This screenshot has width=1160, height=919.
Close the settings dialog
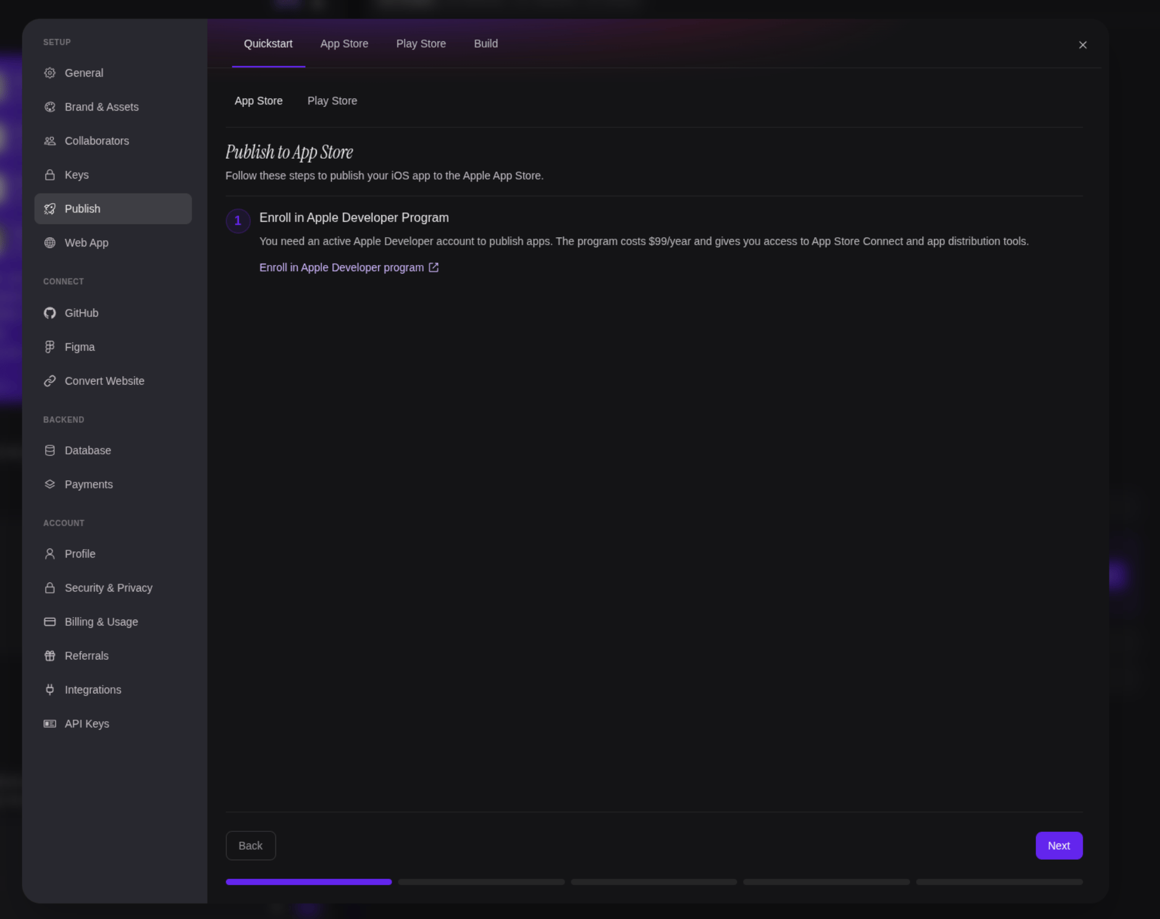coord(1083,45)
